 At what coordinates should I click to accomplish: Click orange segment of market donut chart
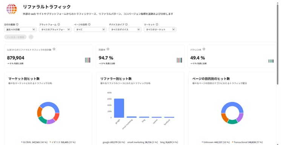tap(39, 112)
